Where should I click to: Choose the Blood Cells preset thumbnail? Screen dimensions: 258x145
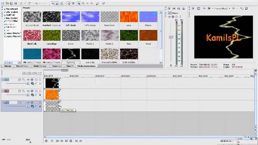tap(32, 35)
